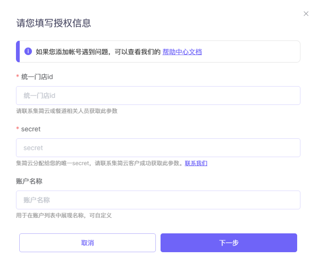Click the notice text 如果您添加帐号遇到问题

tap(72, 52)
